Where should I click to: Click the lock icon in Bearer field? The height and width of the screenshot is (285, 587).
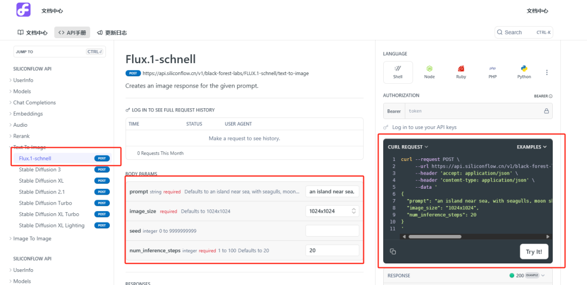click(x=546, y=111)
